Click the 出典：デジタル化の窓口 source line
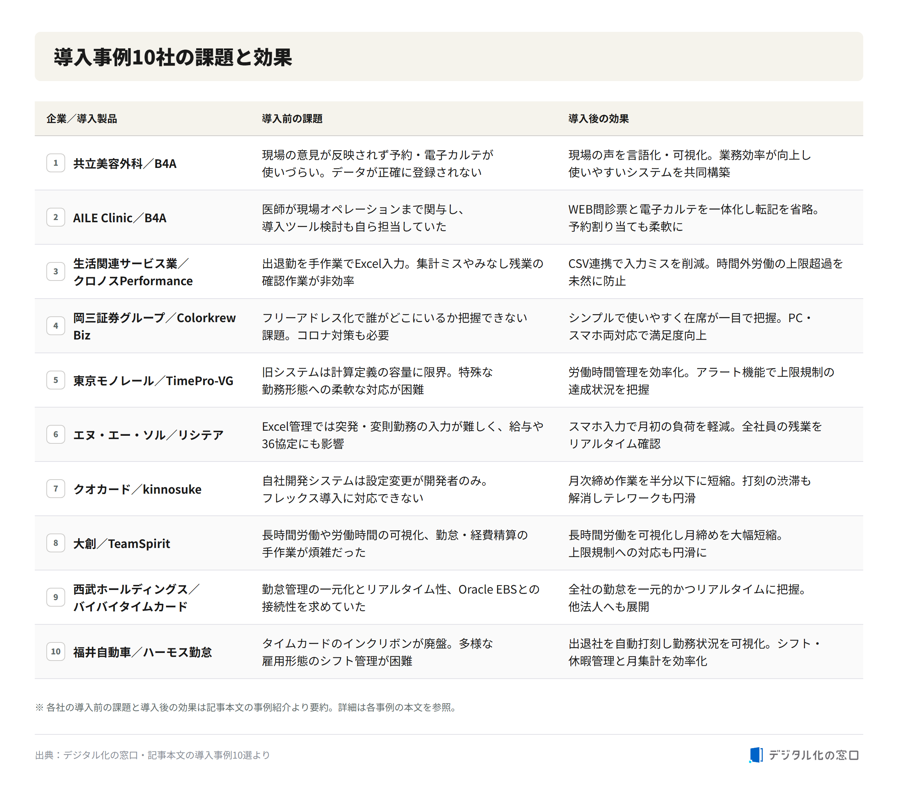 tap(152, 755)
